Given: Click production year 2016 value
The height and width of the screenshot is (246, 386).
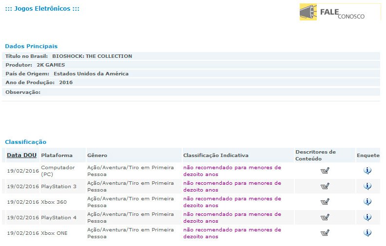Looking at the screenshot, I should click(66, 83).
